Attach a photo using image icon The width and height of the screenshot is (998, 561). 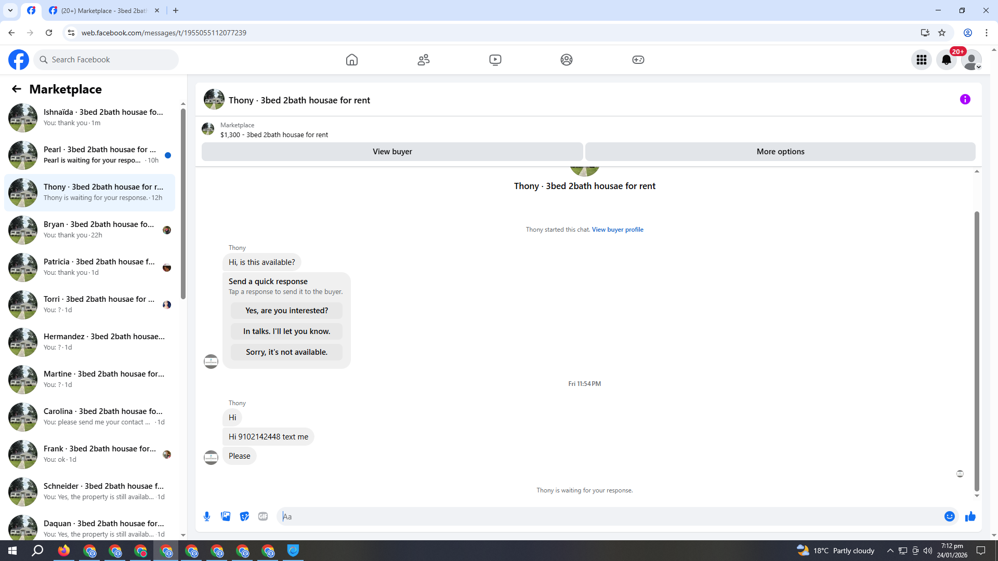tap(226, 516)
